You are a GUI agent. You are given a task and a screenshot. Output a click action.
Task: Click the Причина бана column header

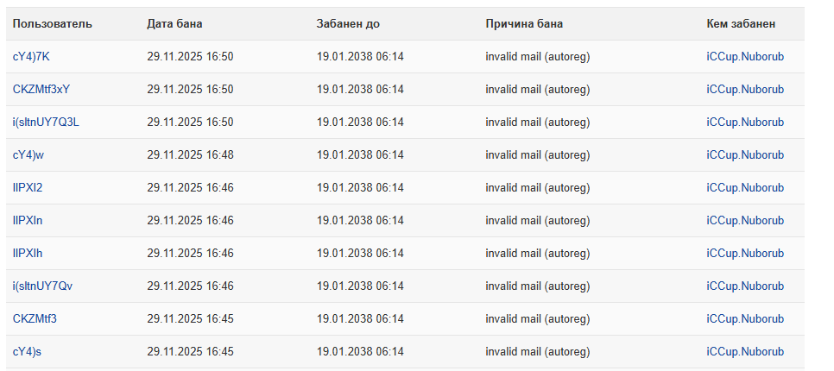(524, 24)
